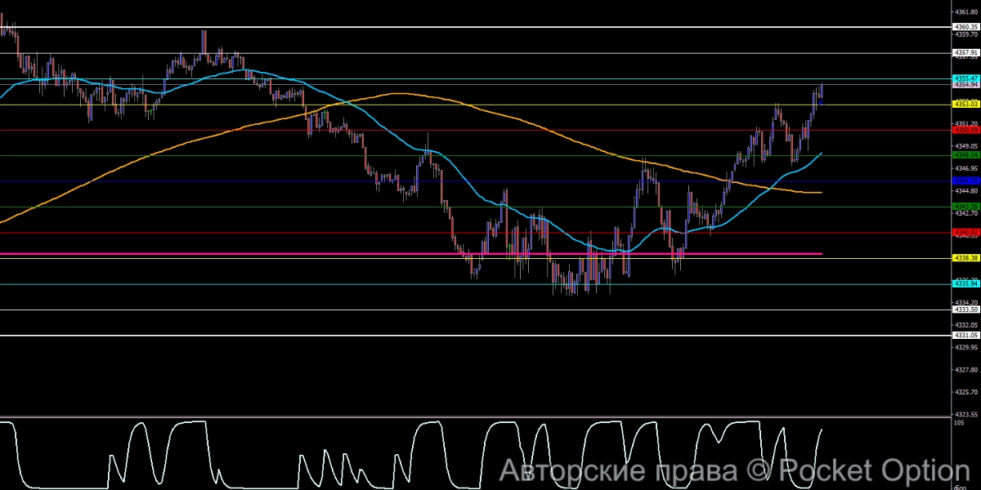Click the 4323.55 axis price tick
Image resolution: width=981 pixels, height=490 pixels.
tap(965, 414)
